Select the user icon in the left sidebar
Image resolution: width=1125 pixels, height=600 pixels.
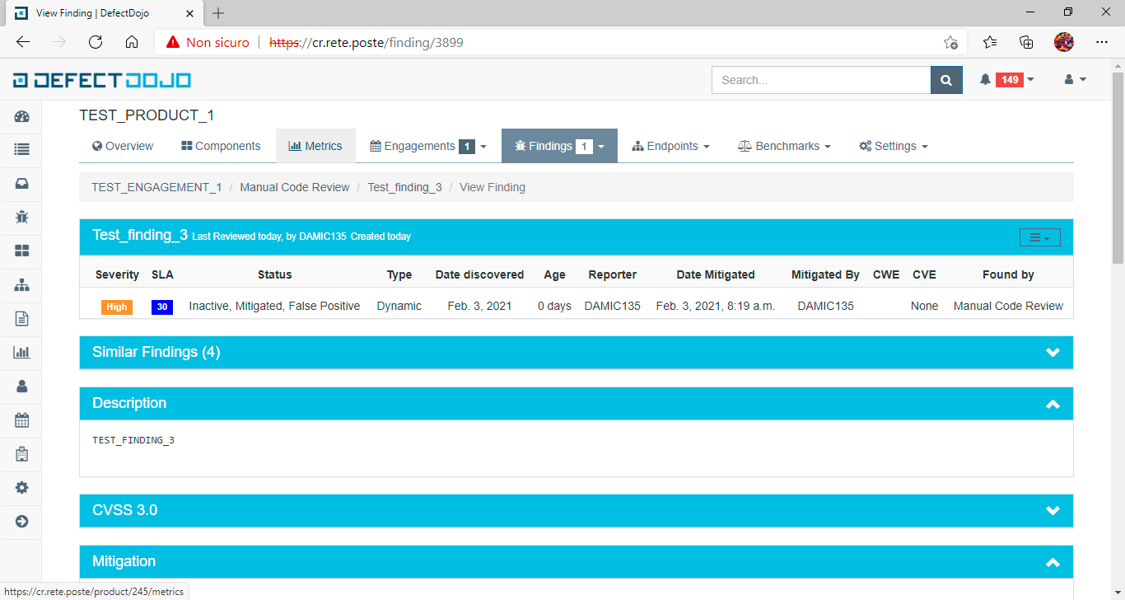pos(21,385)
